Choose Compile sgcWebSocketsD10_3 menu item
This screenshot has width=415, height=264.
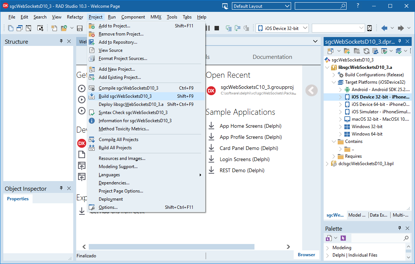click(x=146, y=88)
